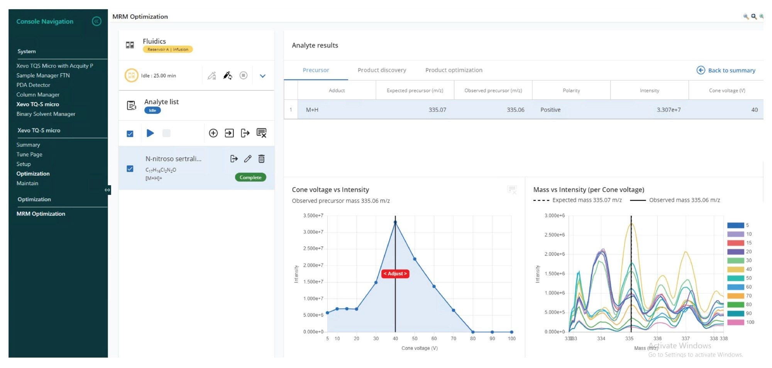This screenshot has width=772, height=368.
Task: Select the M+H adduct row
Action: point(523,110)
